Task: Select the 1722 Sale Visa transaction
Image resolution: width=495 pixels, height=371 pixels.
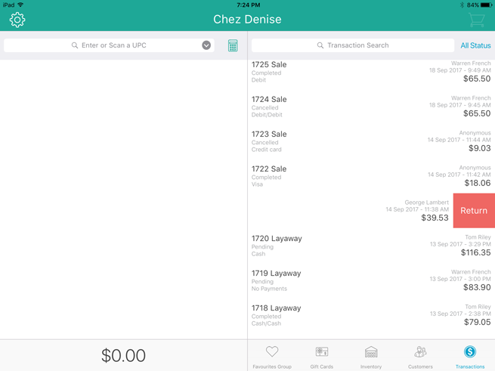Action: tap(371, 176)
